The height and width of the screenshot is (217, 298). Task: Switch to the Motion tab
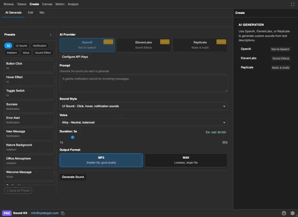(60, 4)
